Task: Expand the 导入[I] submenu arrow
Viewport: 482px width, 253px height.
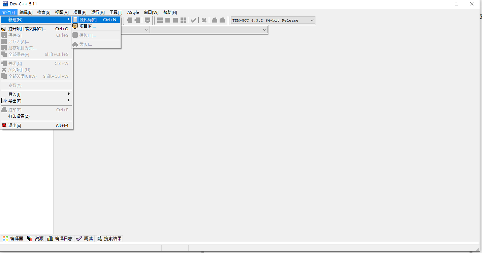Action: (x=69, y=94)
